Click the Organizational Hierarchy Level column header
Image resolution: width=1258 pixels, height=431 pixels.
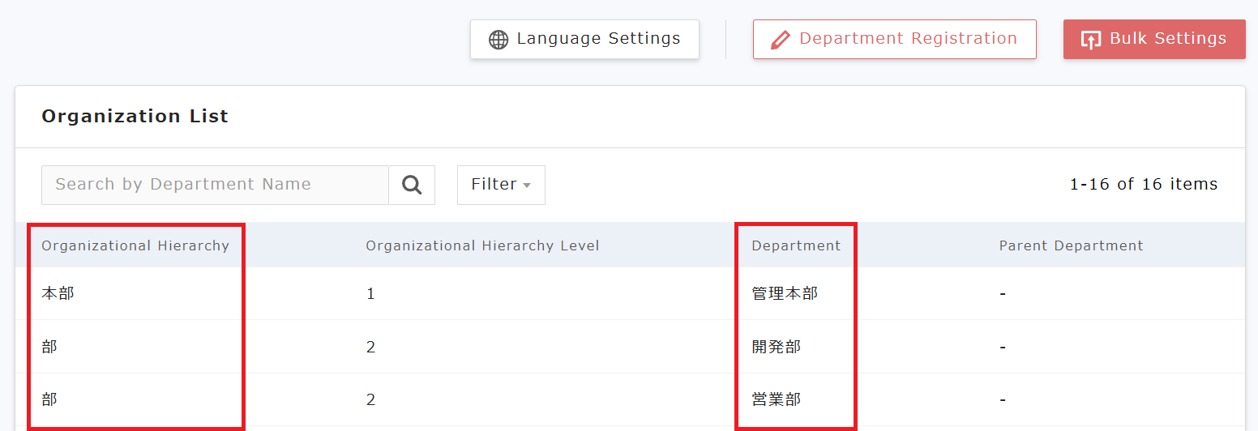[482, 245]
